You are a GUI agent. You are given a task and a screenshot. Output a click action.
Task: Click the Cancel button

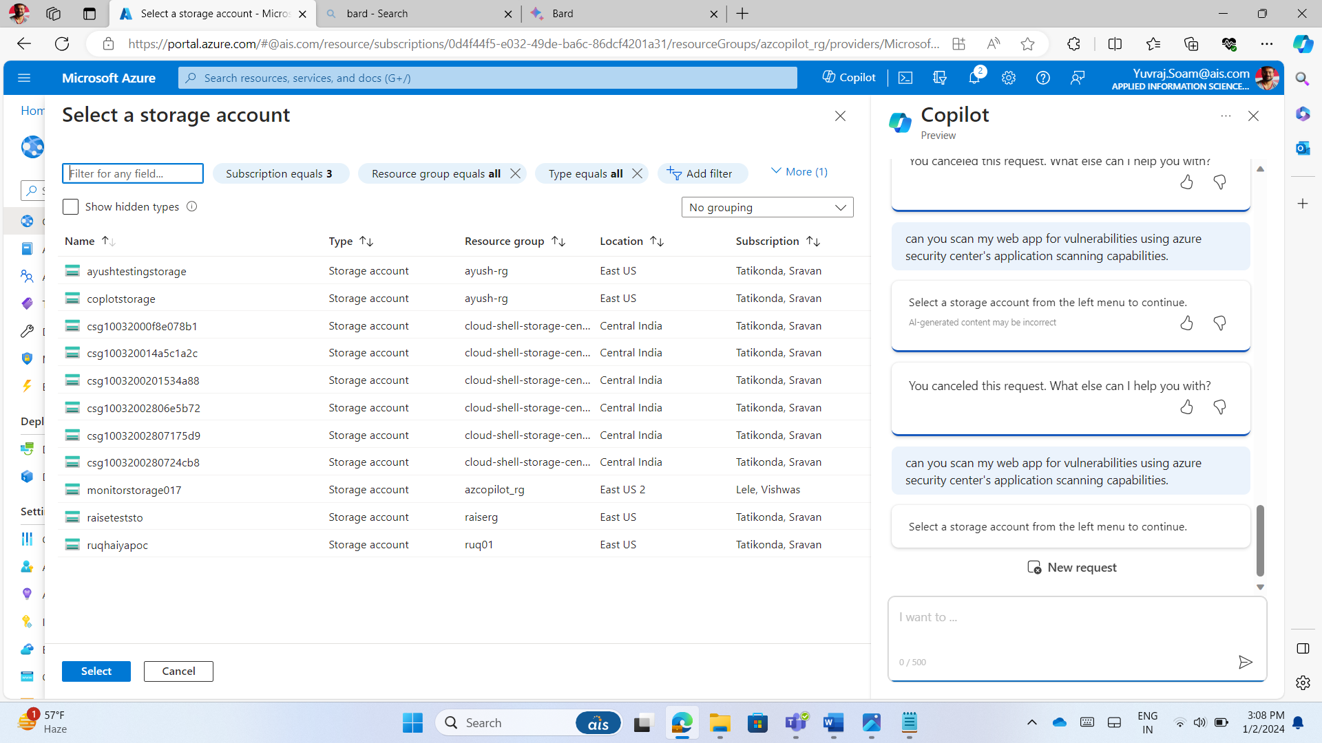(178, 671)
